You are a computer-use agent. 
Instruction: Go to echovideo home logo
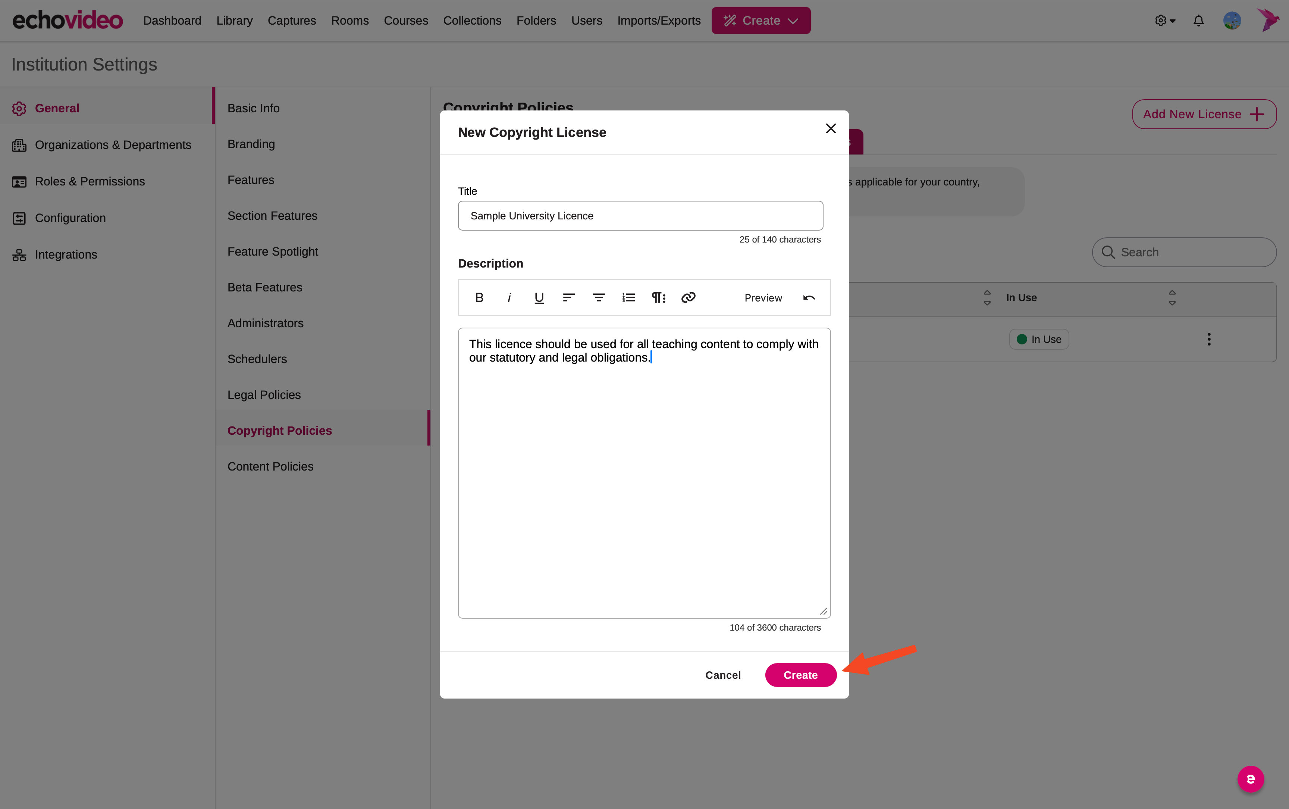(x=68, y=20)
